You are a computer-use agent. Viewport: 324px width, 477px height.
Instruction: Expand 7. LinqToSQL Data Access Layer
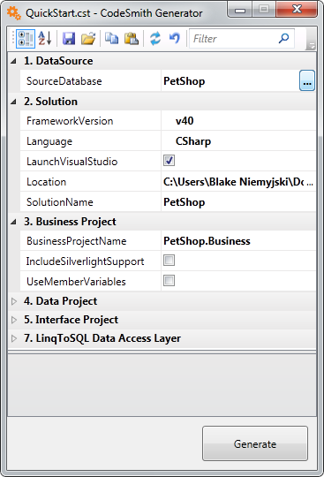click(13, 338)
